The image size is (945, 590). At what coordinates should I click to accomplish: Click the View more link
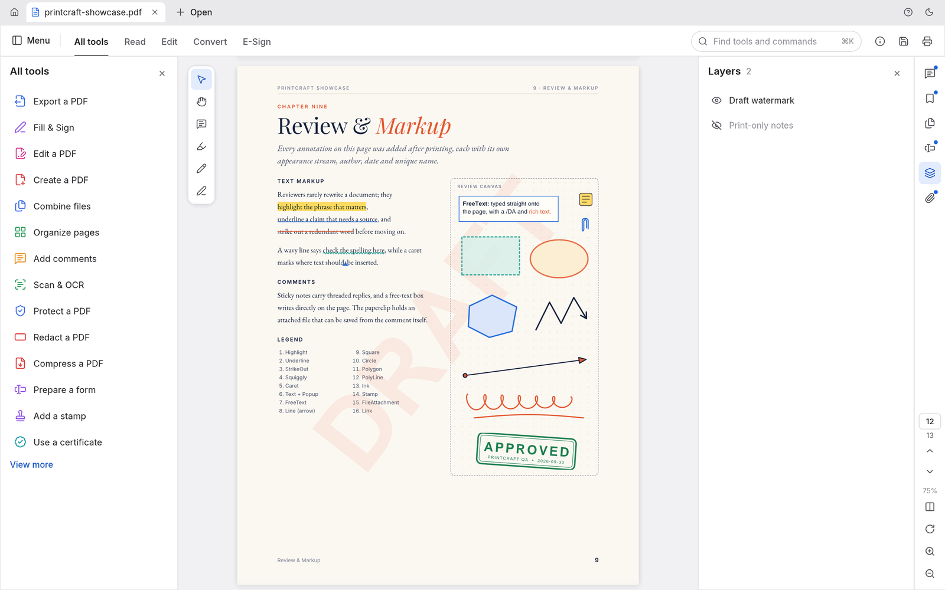(x=31, y=465)
